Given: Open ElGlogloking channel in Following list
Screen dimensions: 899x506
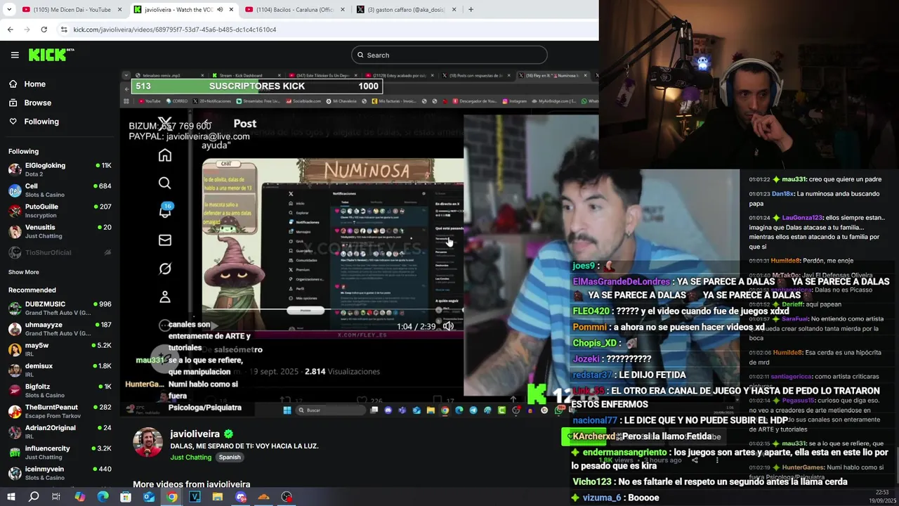Looking at the screenshot, I should coord(60,169).
